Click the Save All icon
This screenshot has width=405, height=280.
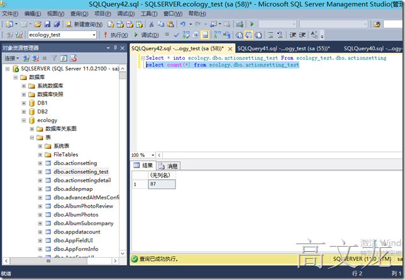pyautogui.click(x=57, y=25)
